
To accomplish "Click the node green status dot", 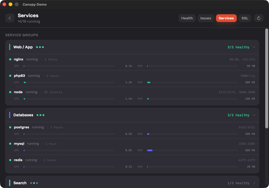I will pos(10,92).
